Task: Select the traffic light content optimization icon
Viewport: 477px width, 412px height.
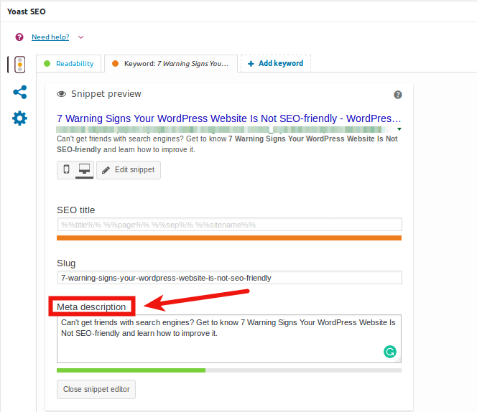Action: 20,65
